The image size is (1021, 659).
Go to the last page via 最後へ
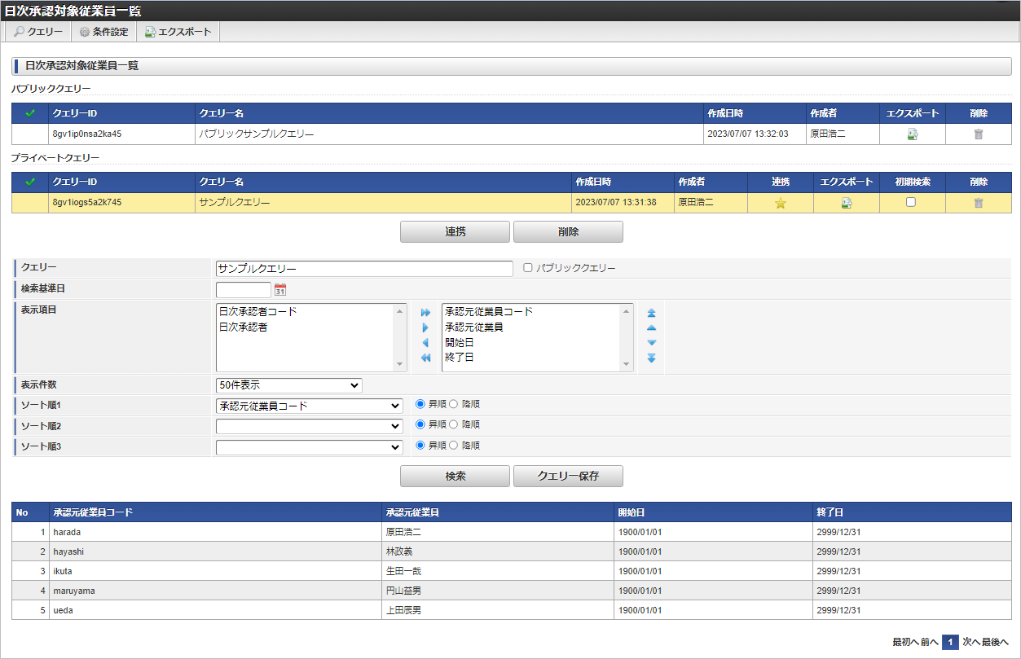tap(998, 643)
